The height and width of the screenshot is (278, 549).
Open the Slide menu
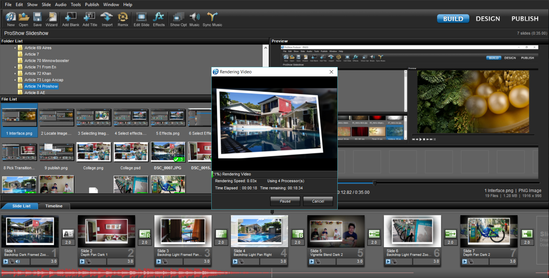pyautogui.click(x=46, y=5)
